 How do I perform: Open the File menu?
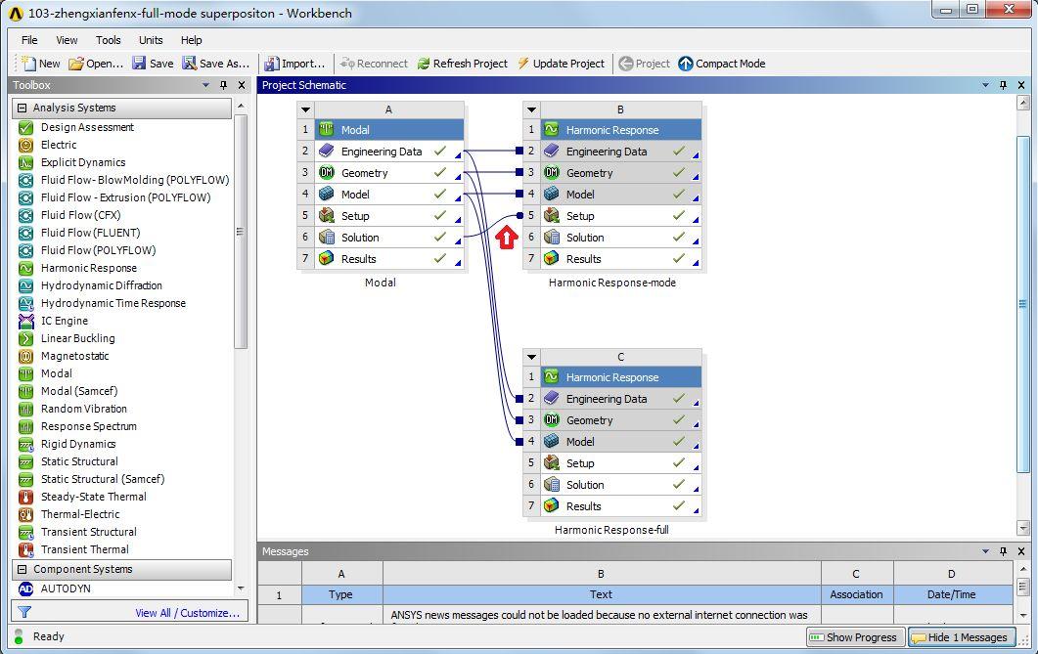[29, 40]
